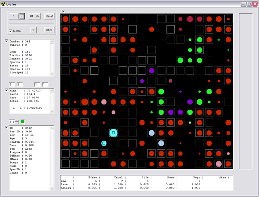Screen dimensions: 259x197
Task: Click the 'Orgs | 150' line
Action: click(x=20, y=52)
